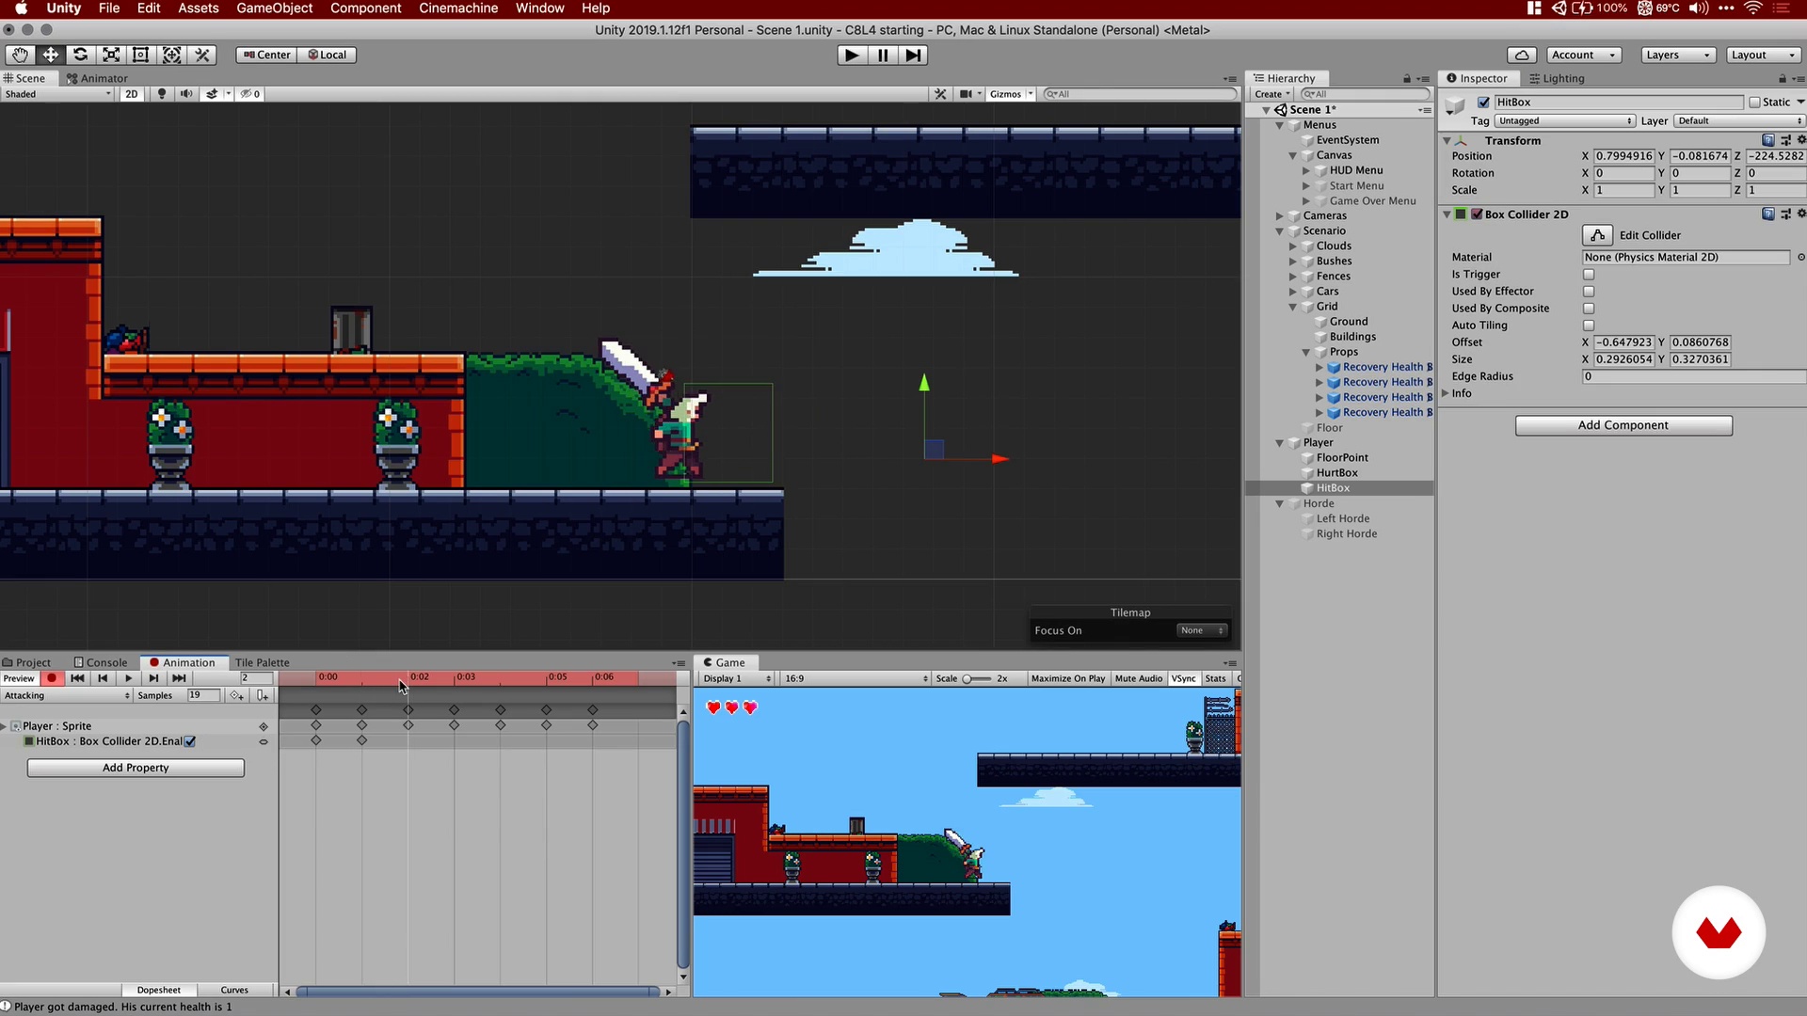The height and width of the screenshot is (1016, 1807).
Task: Click the Add Component button
Action: [x=1623, y=425]
